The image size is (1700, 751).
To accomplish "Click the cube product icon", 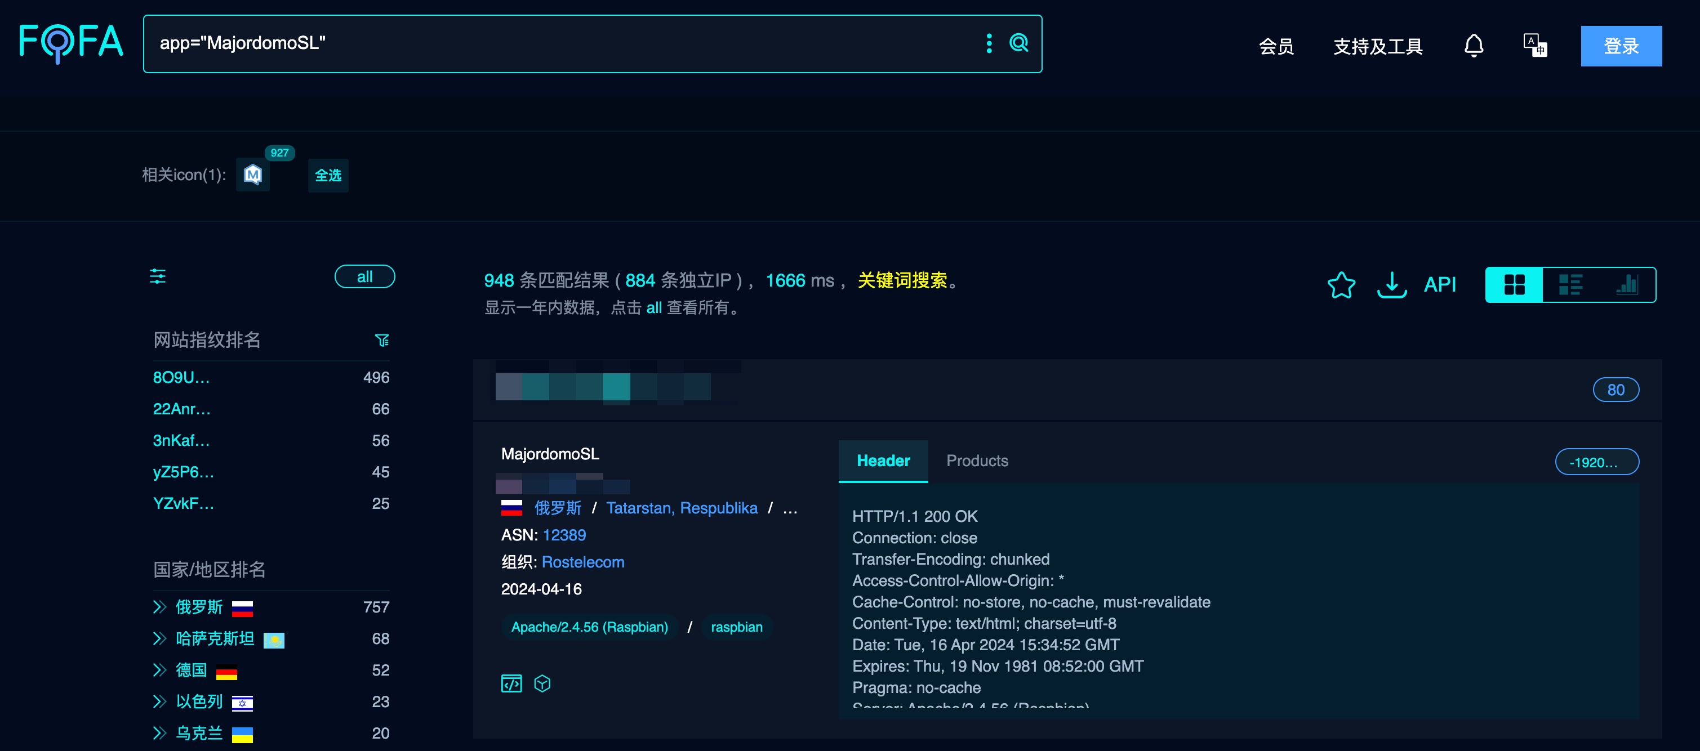I will tap(542, 684).
